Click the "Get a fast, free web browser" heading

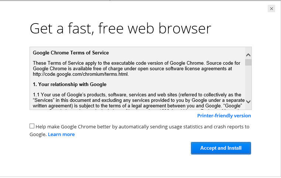120,28
